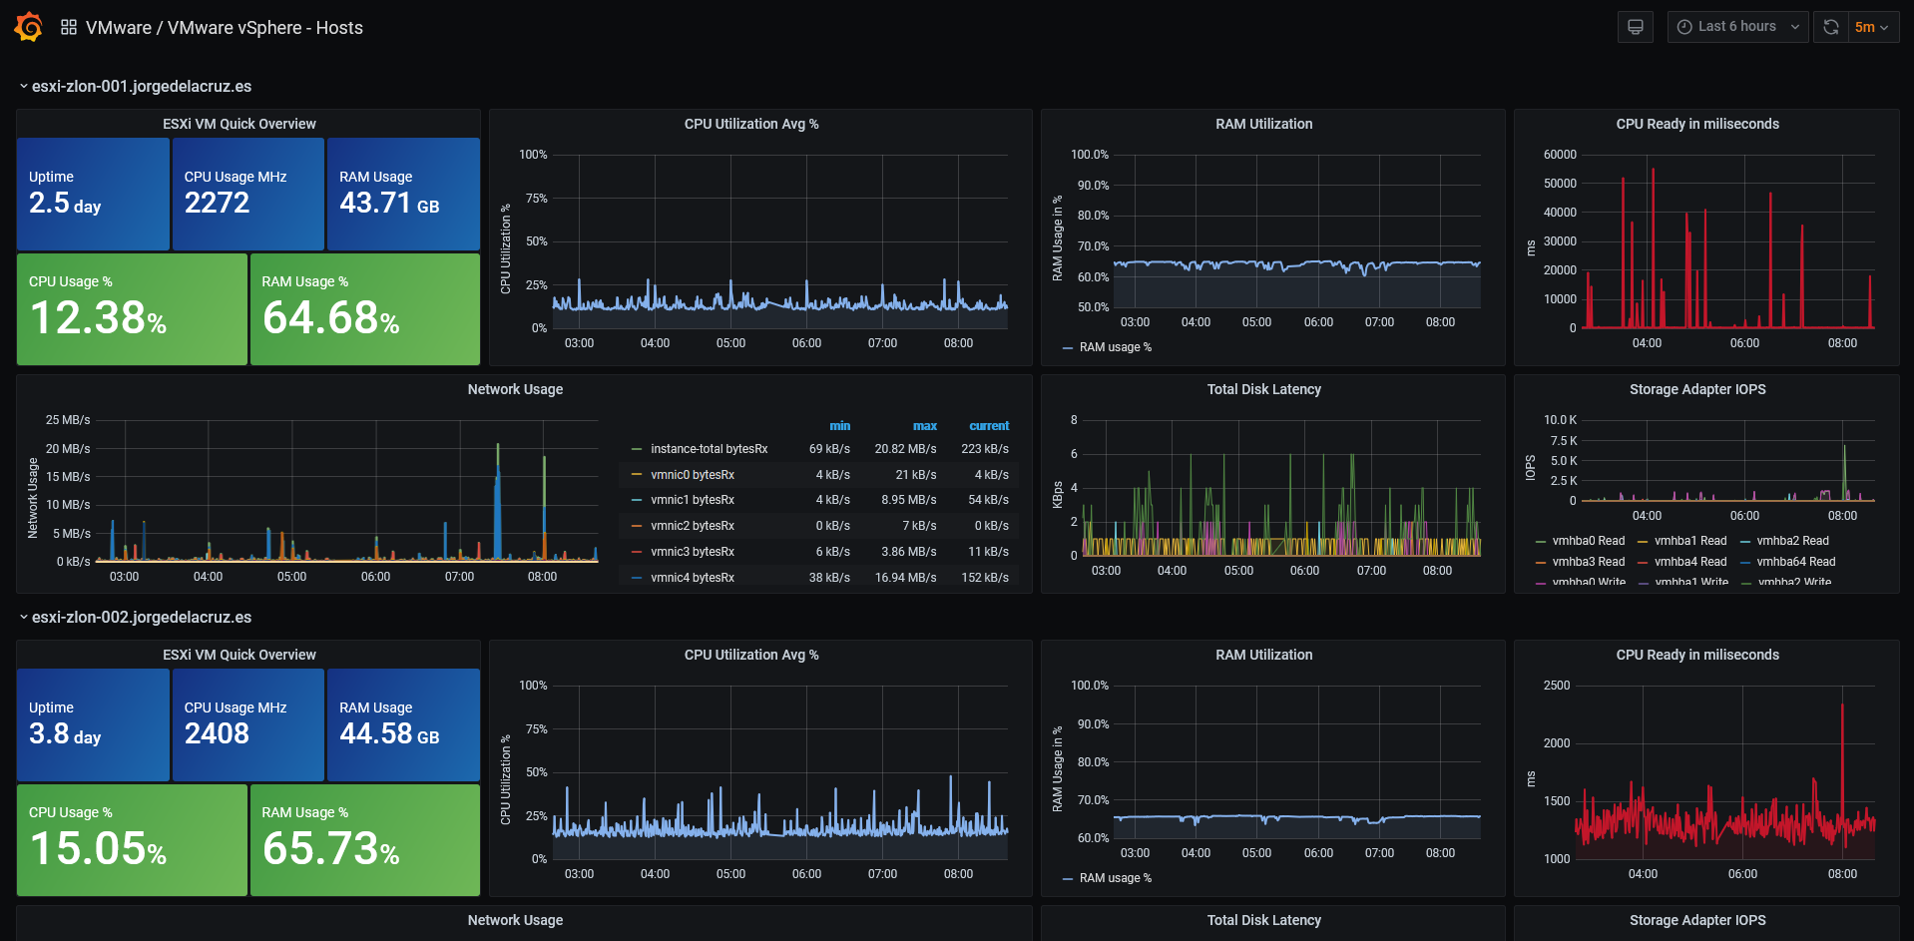Screen dimensions: 1914x941
Task: Open first host's Storage Adapter IOPS panel title
Action: 1697,389
